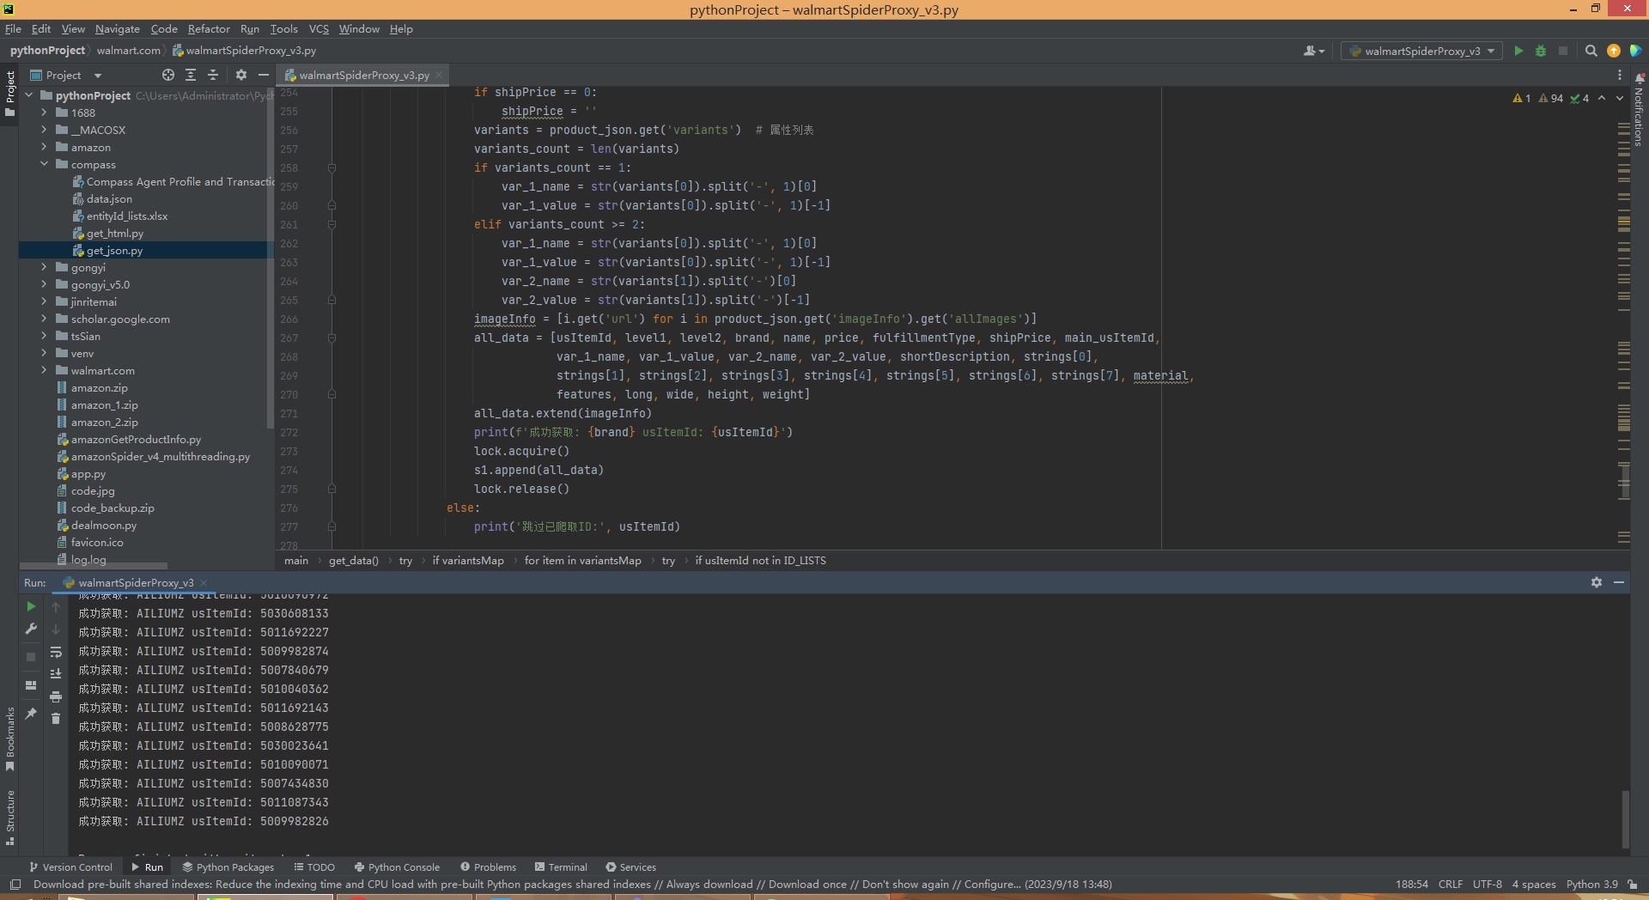Open the VCS menu

[x=319, y=28]
